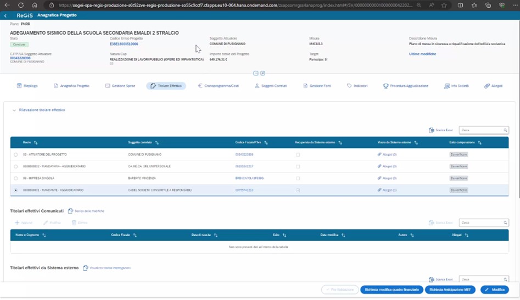The height and width of the screenshot is (300, 520).
Task: Click Scarica Excel icon above the roles table
Action: coord(432,130)
